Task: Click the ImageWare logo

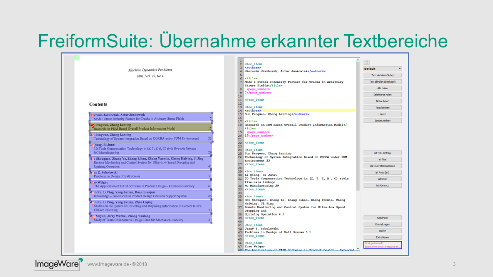Action: click(x=58, y=264)
